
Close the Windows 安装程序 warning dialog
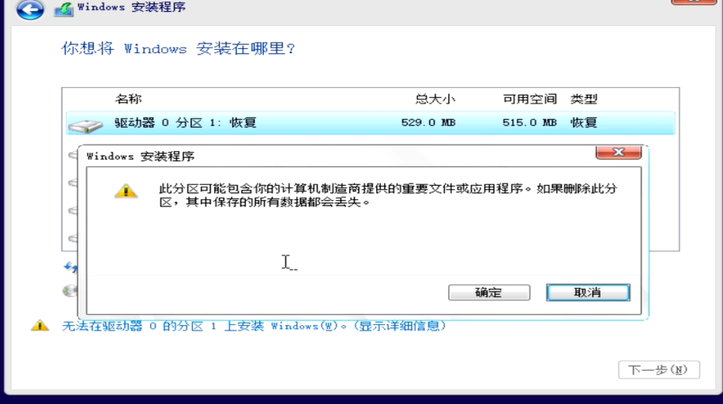click(619, 152)
